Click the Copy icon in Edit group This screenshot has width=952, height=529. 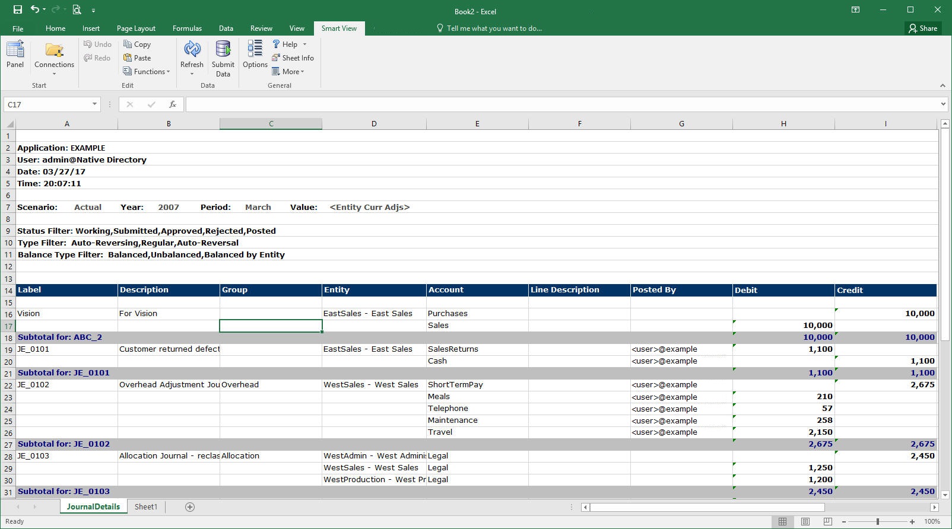pyautogui.click(x=137, y=44)
